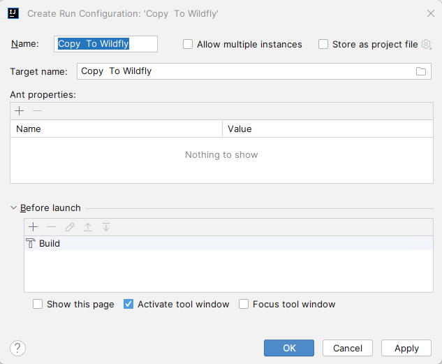
Task: Click the 'Nothing to show' placeholder
Action: [x=221, y=155]
